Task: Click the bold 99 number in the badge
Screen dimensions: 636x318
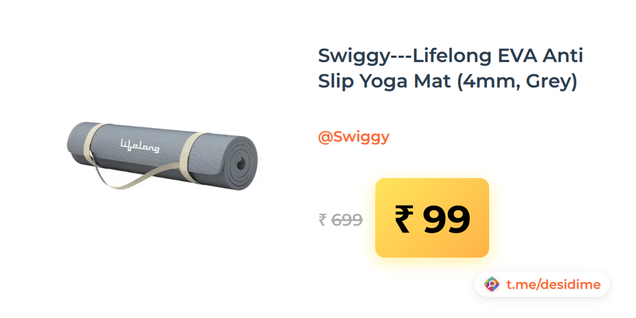Action: pyautogui.click(x=446, y=219)
